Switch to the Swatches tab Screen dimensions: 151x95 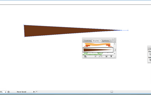[88, 41]
